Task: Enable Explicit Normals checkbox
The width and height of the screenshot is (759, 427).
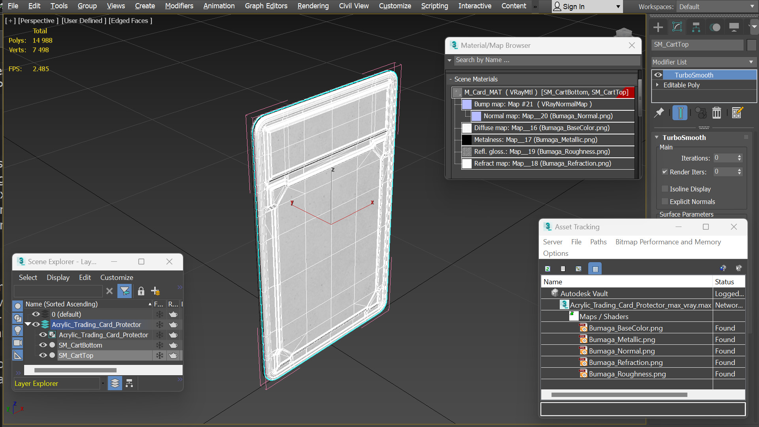Action: tap(665, 202)
